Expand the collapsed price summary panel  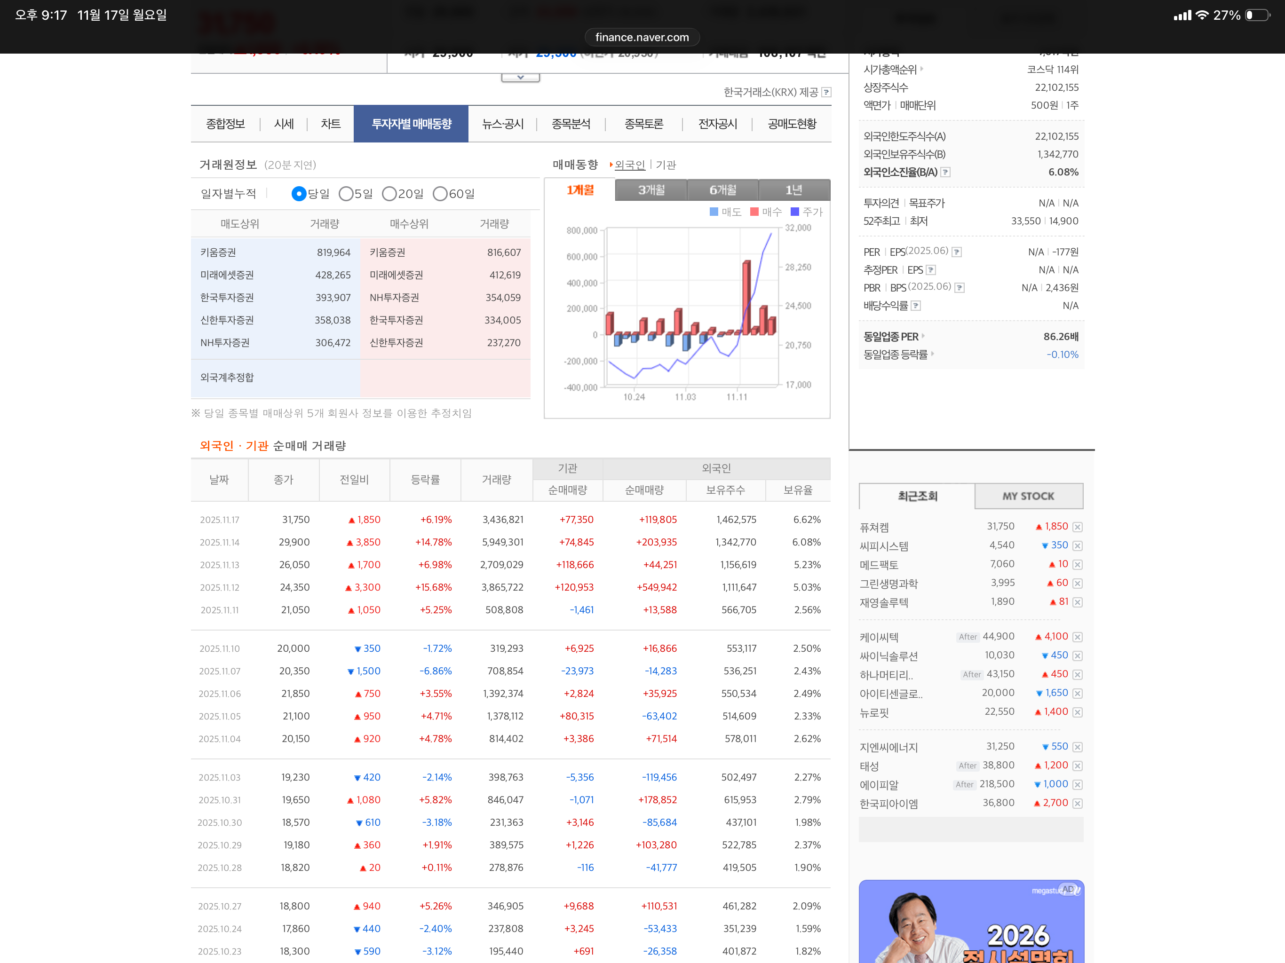(520, 77)
